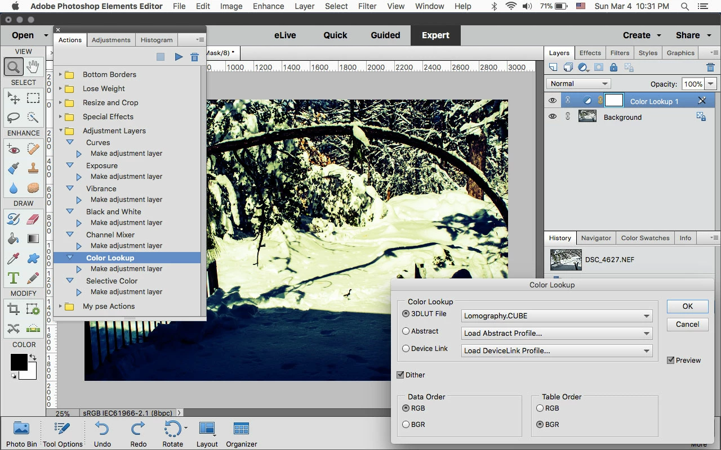
Task: Select the Device Link radio button
Action: click(x=406, y=349)
